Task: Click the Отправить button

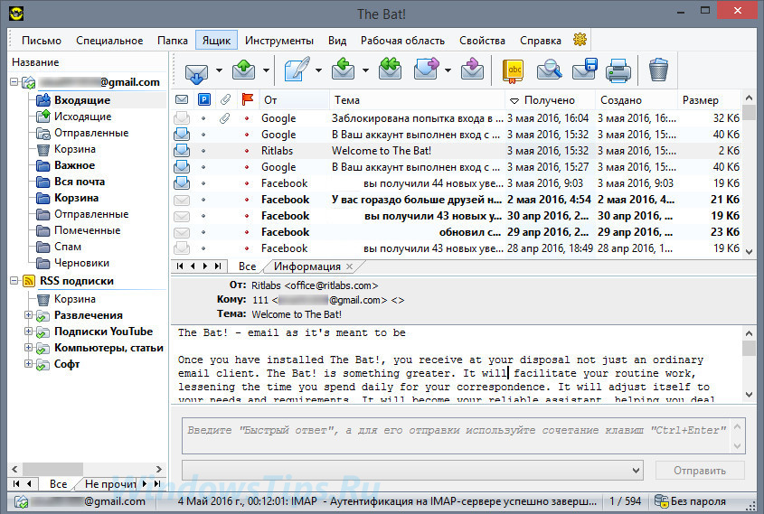Action: (700, 471)
